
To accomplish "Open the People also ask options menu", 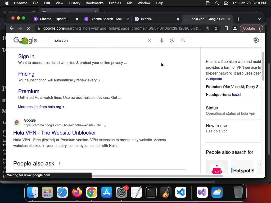I will tap(60, 163).
